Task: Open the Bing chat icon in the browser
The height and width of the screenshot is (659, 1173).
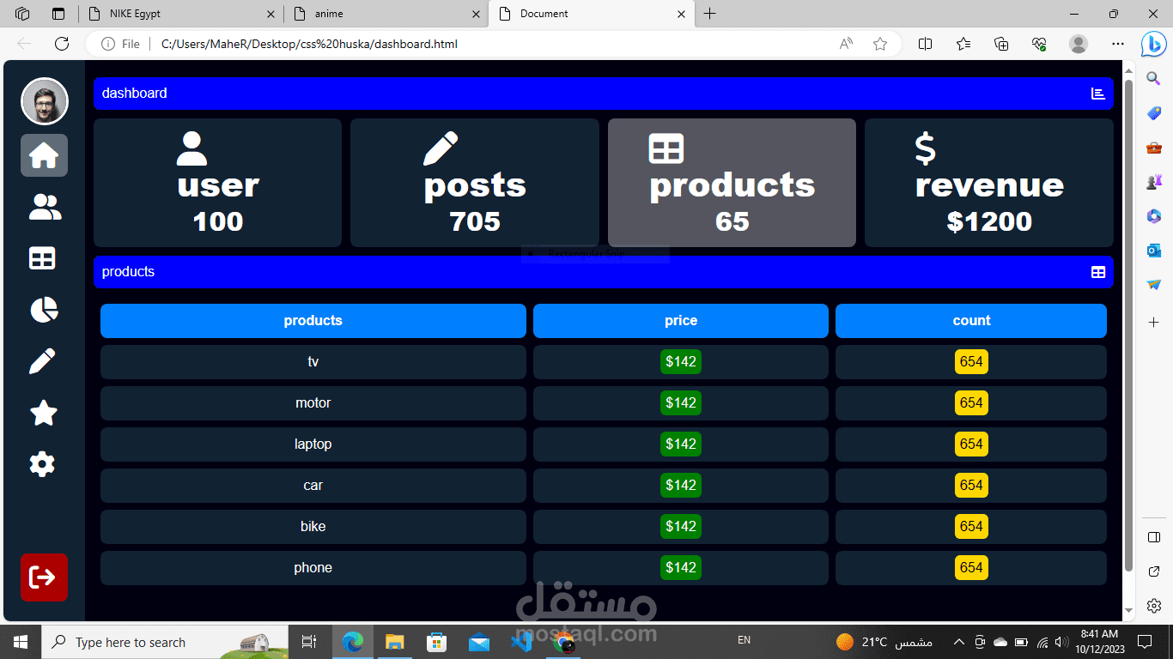Action: point(1153,44)
